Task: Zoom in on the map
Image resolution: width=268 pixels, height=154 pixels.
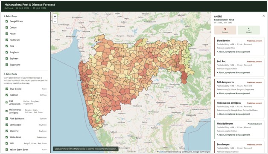Action: [55, 17]
